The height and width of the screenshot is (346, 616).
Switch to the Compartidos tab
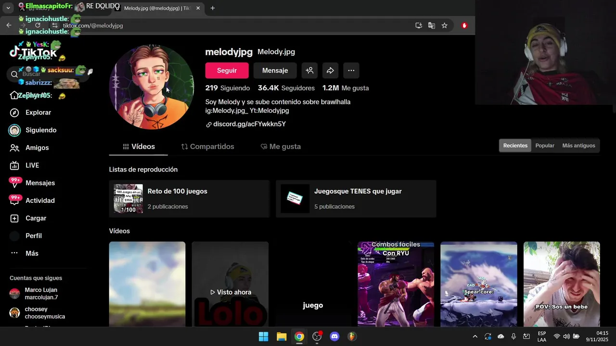click(207, 147)
